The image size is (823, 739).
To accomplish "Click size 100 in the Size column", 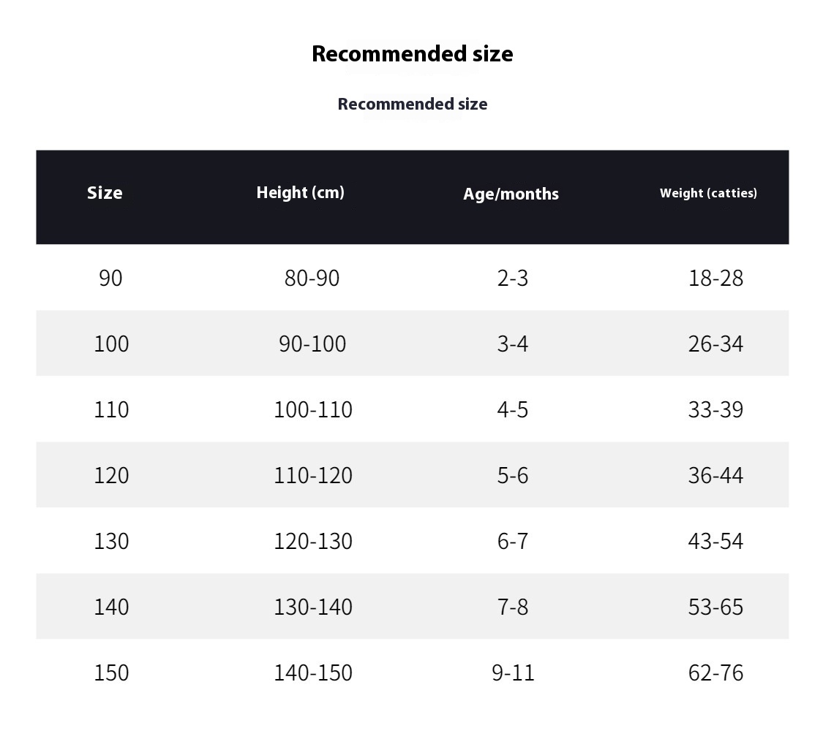I will pyautogui.click(x=111, y=344).
